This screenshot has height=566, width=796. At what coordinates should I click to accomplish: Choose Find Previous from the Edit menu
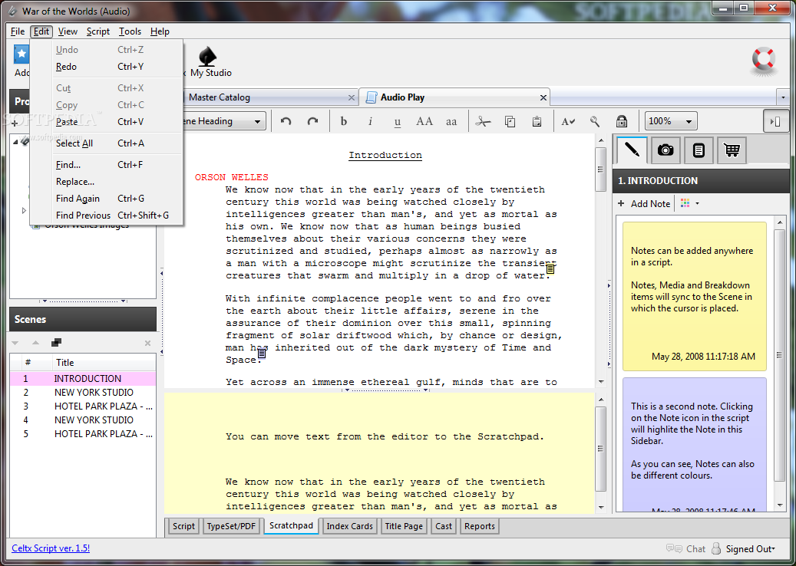(x=106, y=215)
